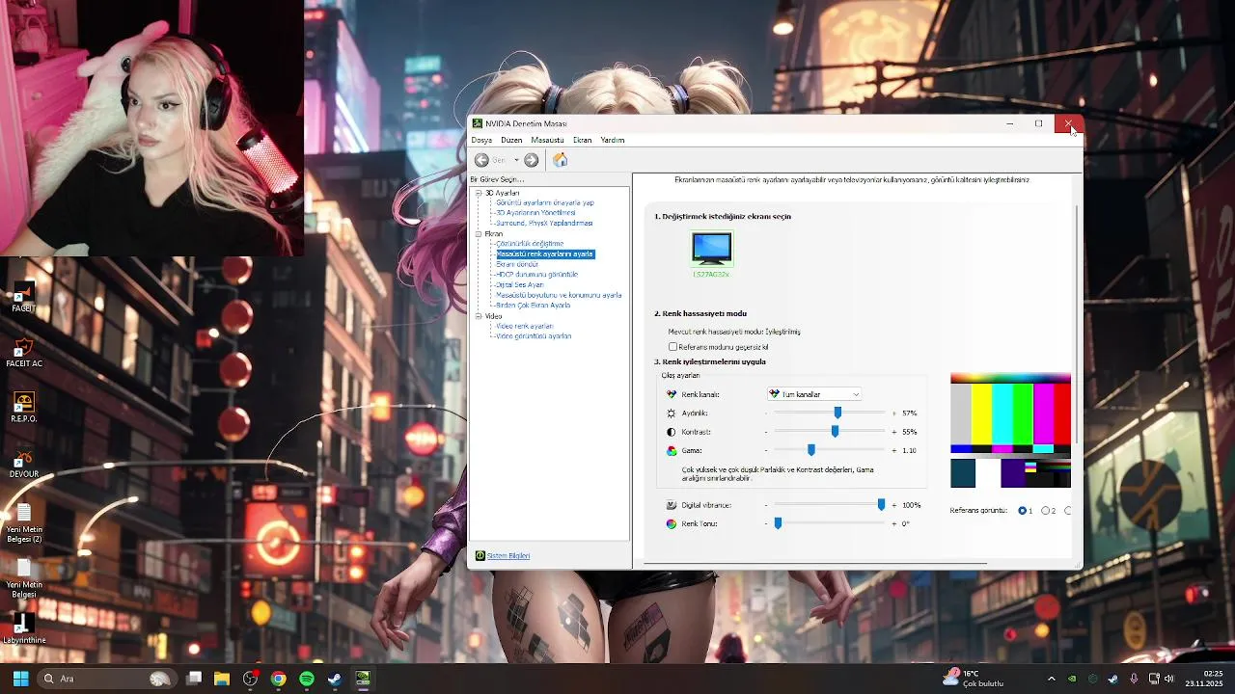Image resolution: width=1235 pixels, height=694 pixels.
Task: Open the weather widget 16°C
Action: click(x=974, y=679)
